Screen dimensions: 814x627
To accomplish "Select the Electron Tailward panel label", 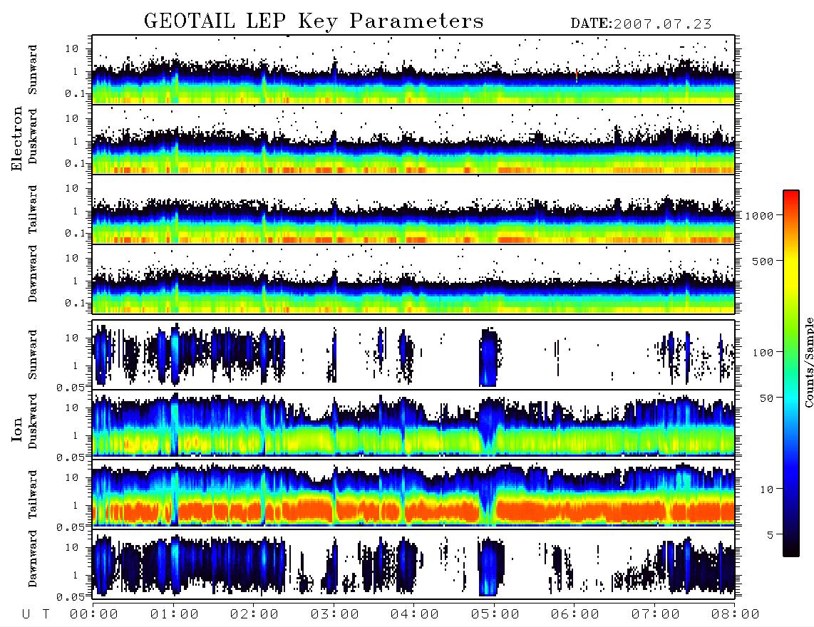I will click(x=33, y=209).
